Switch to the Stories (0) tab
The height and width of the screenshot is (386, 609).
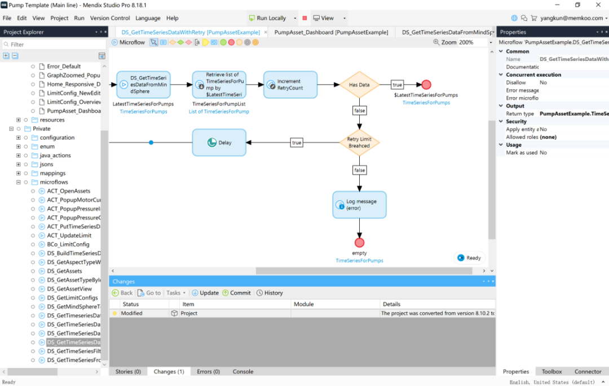point(128,372)
